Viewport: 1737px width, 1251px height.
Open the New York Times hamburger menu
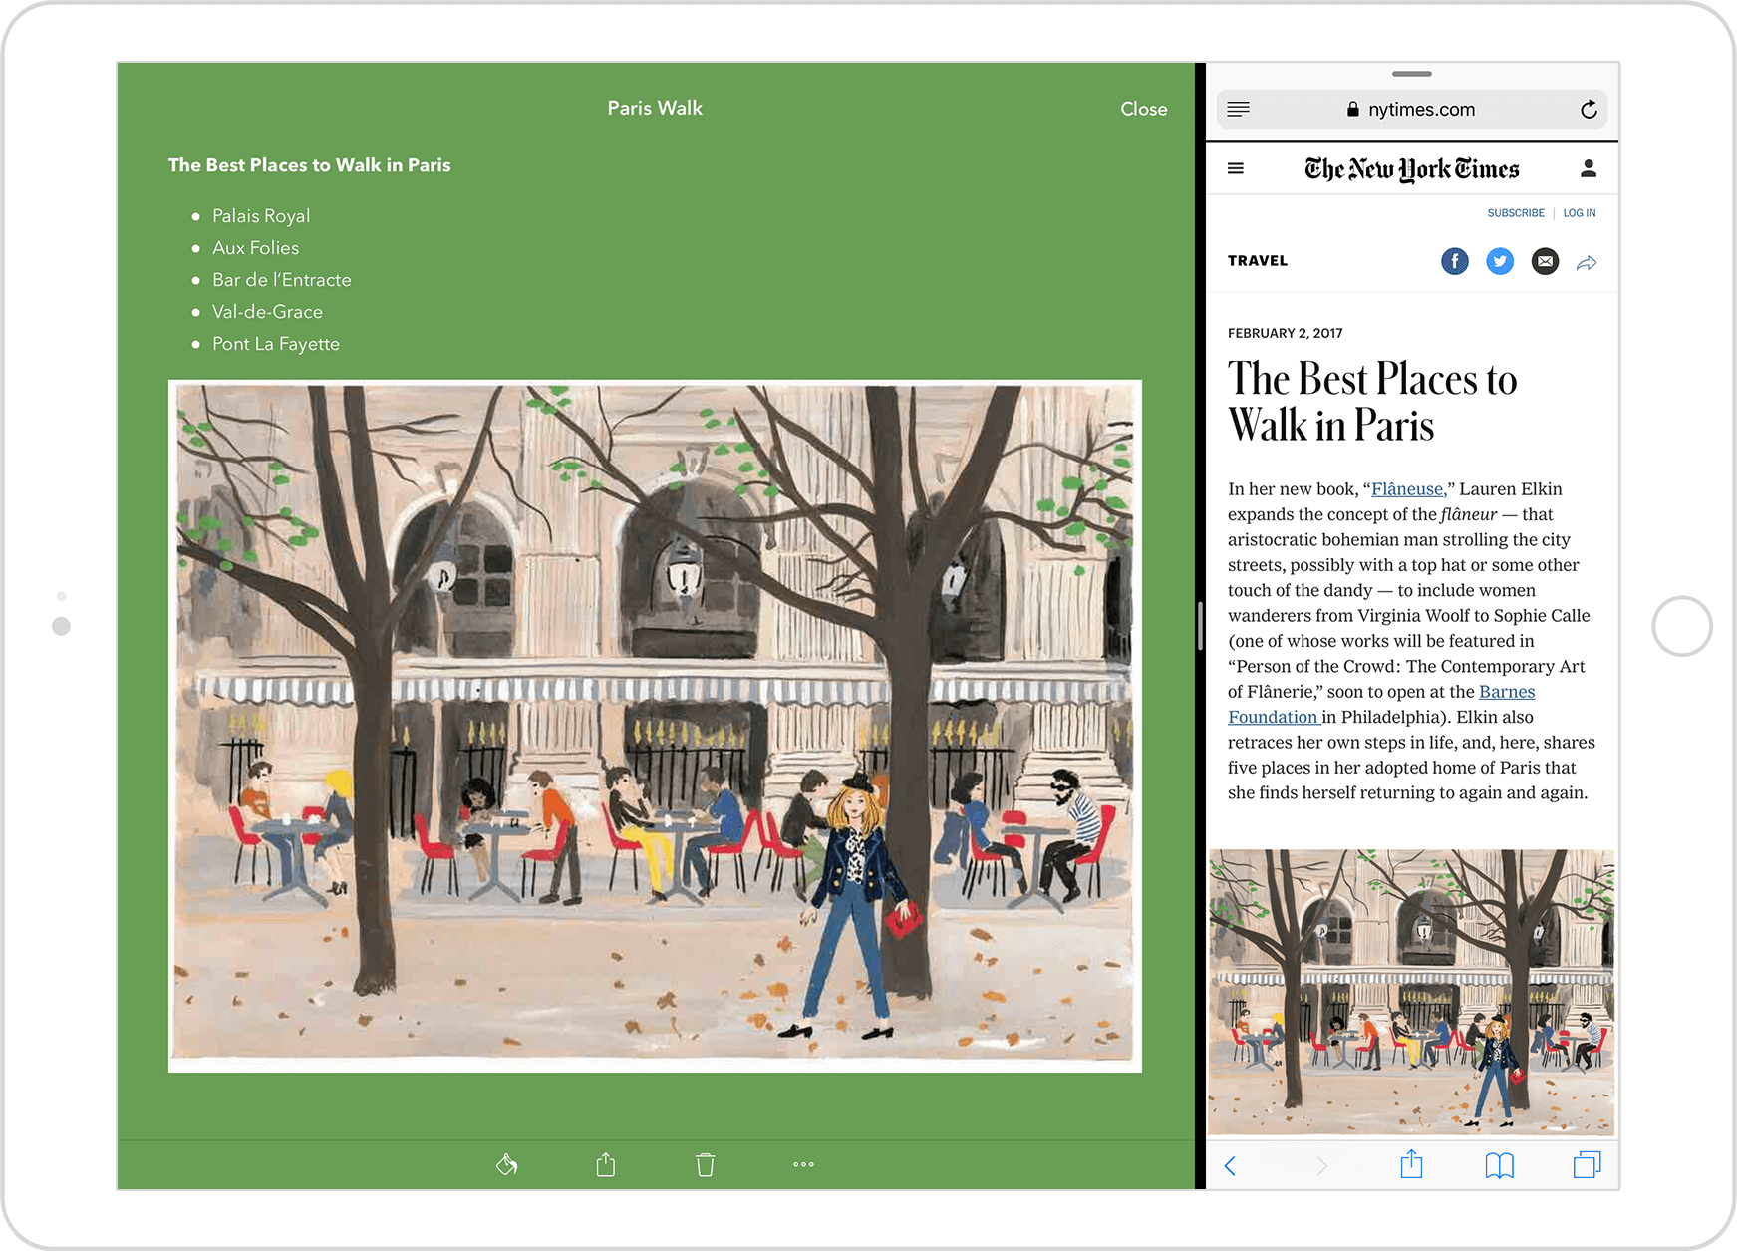click(1236, 168)
